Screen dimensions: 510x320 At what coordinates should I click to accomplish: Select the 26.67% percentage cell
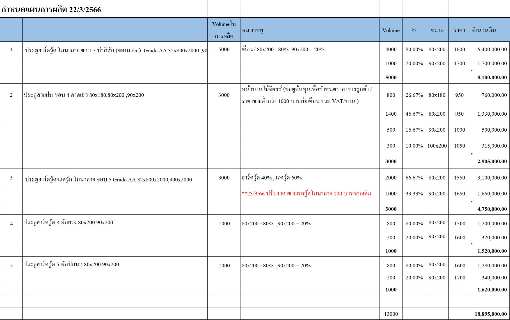414,95
